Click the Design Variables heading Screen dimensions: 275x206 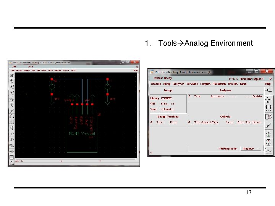tap(168, 116)
